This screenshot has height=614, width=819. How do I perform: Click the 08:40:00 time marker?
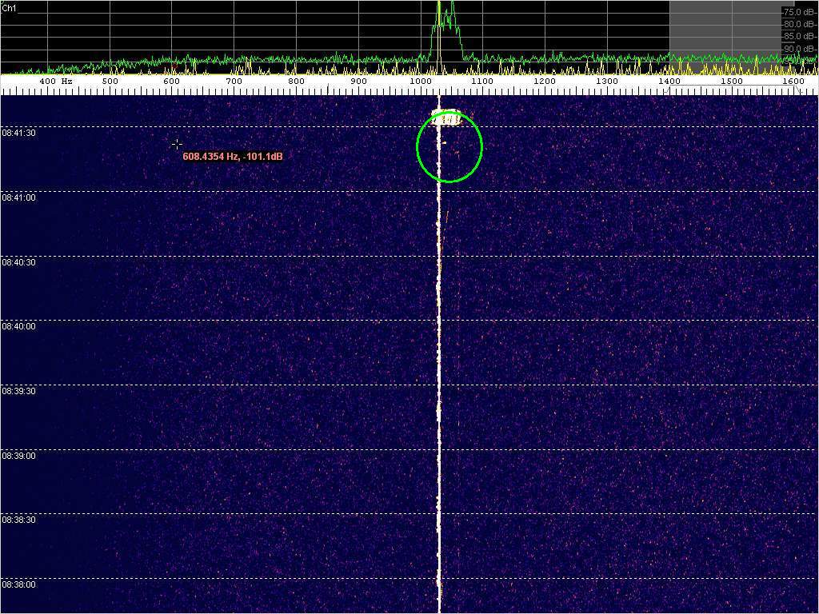click(18, 327)
